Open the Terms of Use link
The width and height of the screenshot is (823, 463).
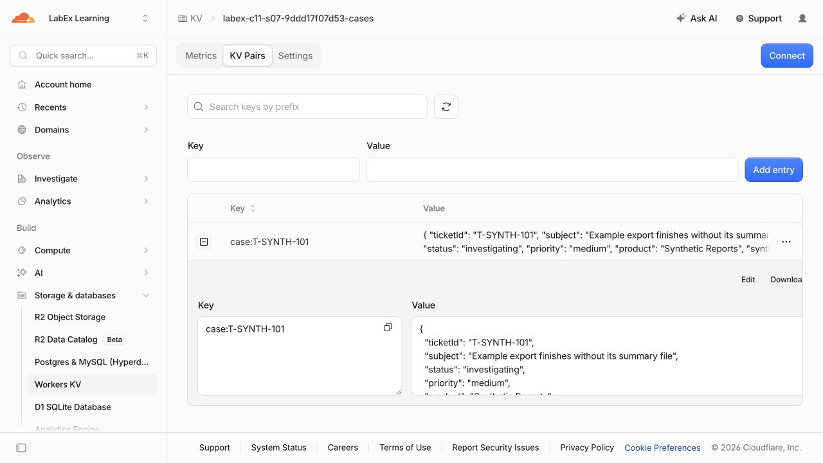(405, 448)
